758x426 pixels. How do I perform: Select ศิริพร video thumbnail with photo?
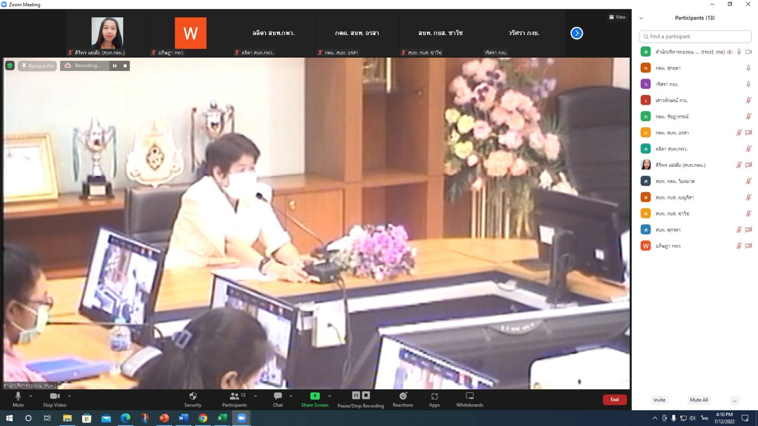tap(107, 34)
